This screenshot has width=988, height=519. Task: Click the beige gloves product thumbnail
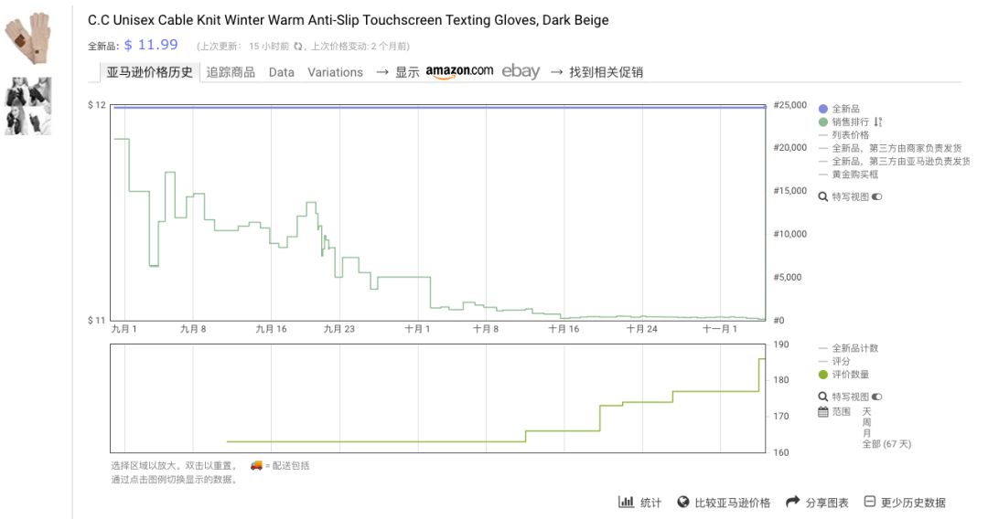[27, 38]
